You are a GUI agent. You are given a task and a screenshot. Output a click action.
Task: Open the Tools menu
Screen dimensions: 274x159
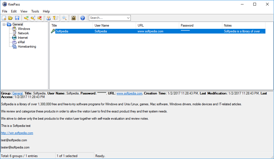coord(35,11)
